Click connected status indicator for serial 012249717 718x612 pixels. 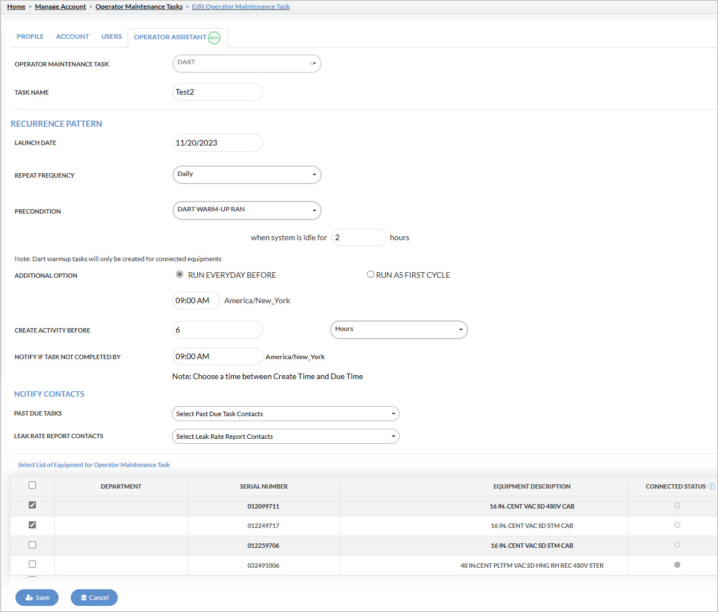[677, 525]
